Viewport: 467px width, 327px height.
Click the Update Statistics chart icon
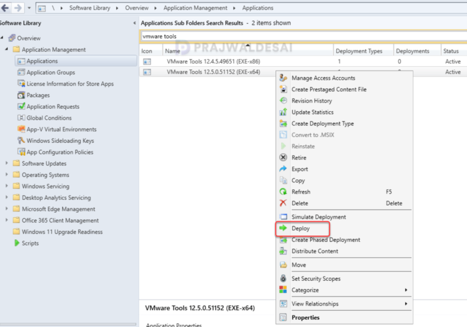click(283, 112)
